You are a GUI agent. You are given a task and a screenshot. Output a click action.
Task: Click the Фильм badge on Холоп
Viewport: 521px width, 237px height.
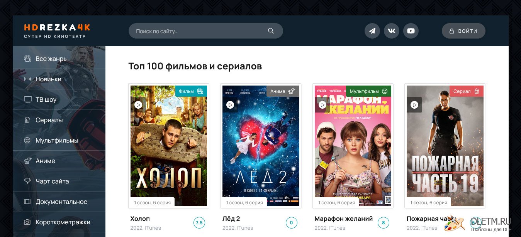(x=191, y=91)
